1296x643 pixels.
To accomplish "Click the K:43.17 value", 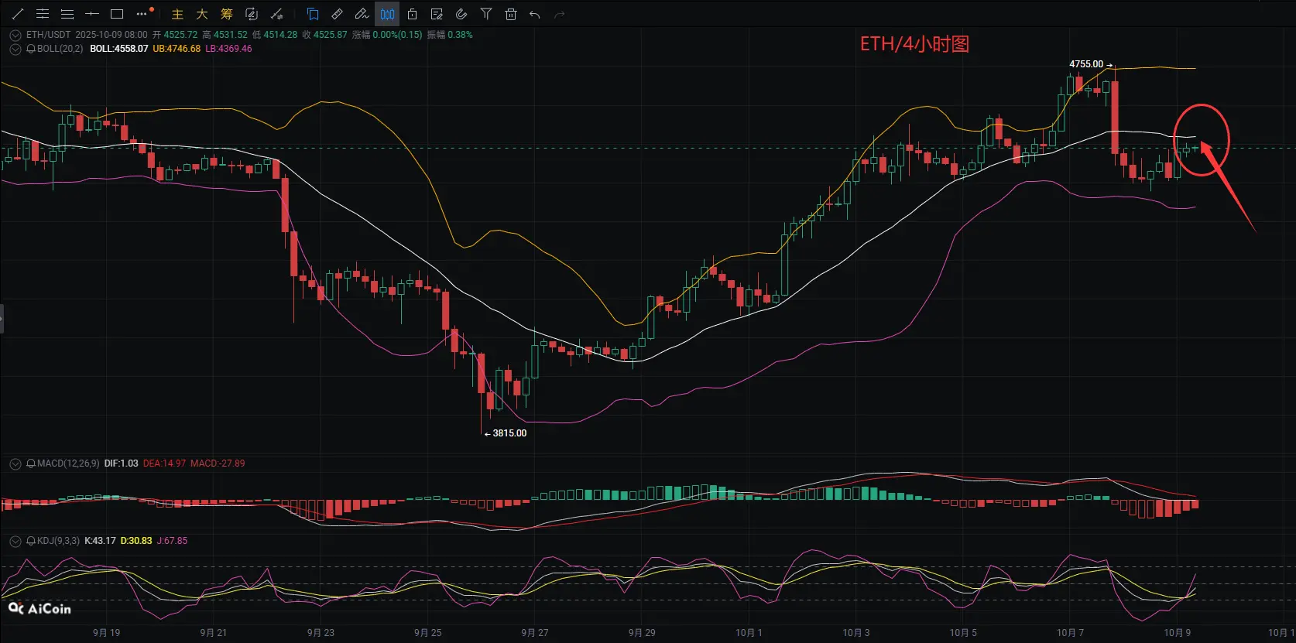I will [100, 541].
